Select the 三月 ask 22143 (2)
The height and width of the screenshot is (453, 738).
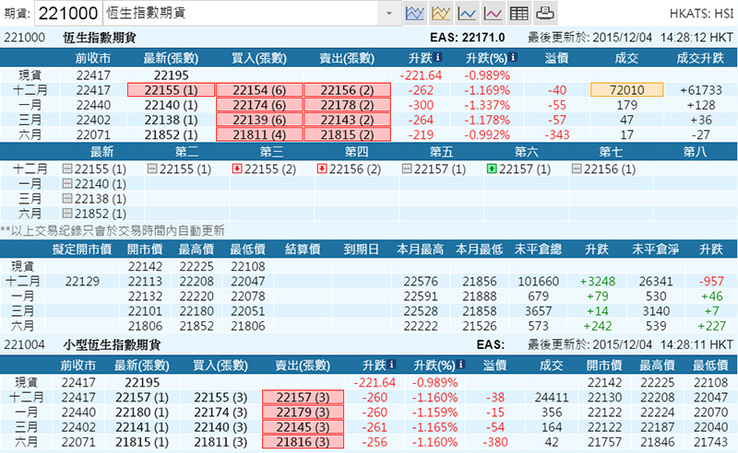tap(347, 120)
